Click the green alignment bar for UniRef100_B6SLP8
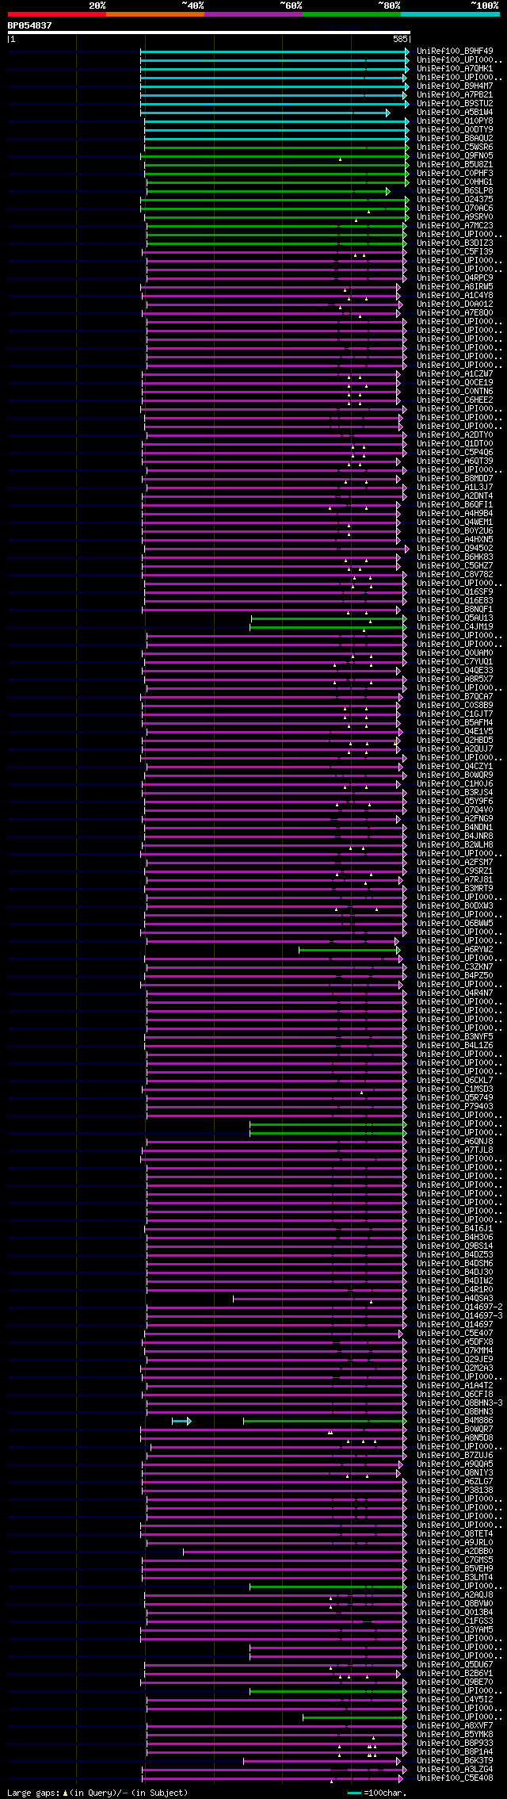 (269, 191)
